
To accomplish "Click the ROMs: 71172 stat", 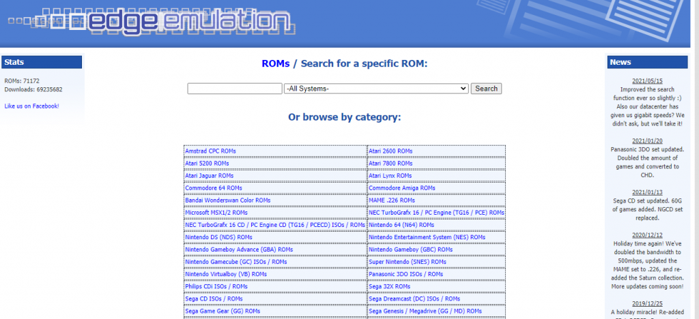I will (22, 81).
